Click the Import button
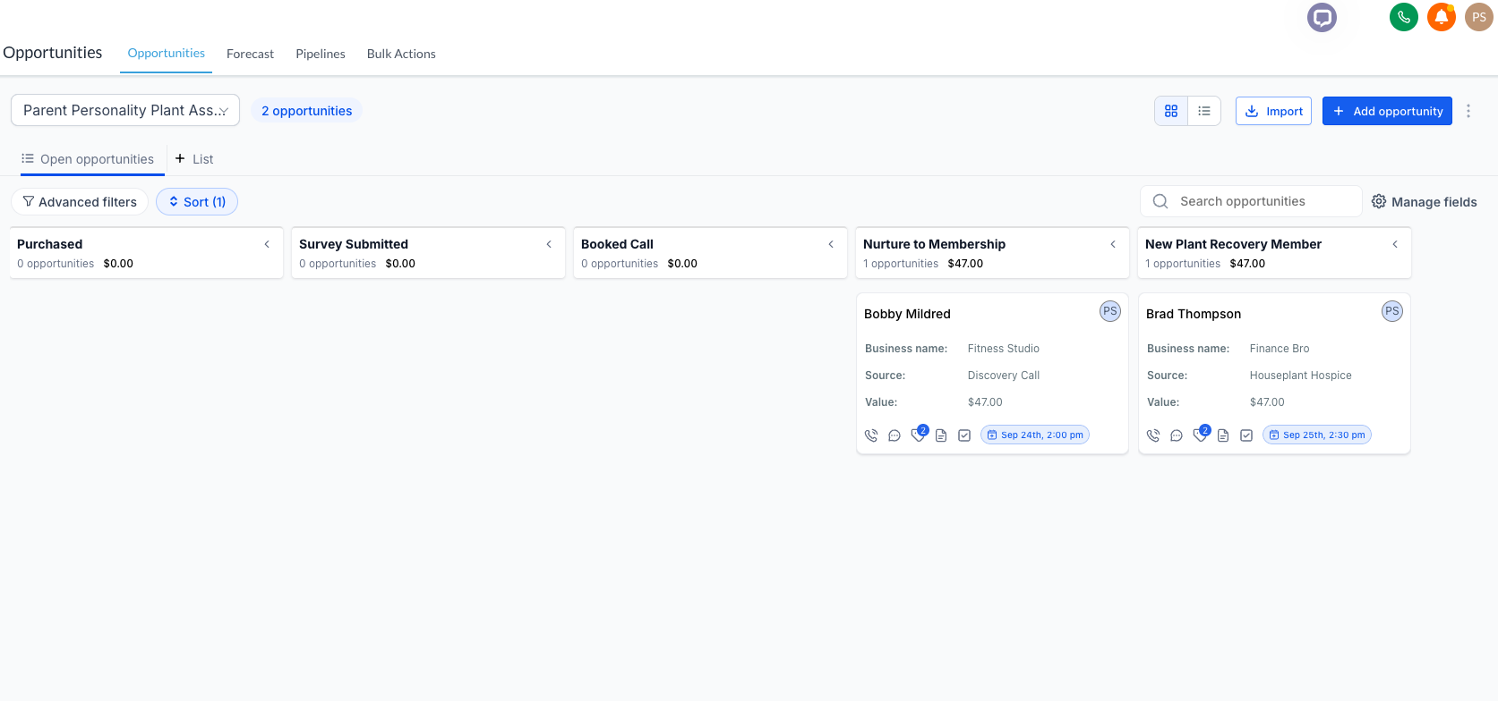Viewport: 1498px width, 701px height. coord(1273,111)
